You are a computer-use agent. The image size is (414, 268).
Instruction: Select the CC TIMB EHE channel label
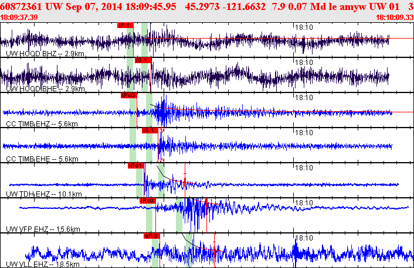click(x=42, y=159)
